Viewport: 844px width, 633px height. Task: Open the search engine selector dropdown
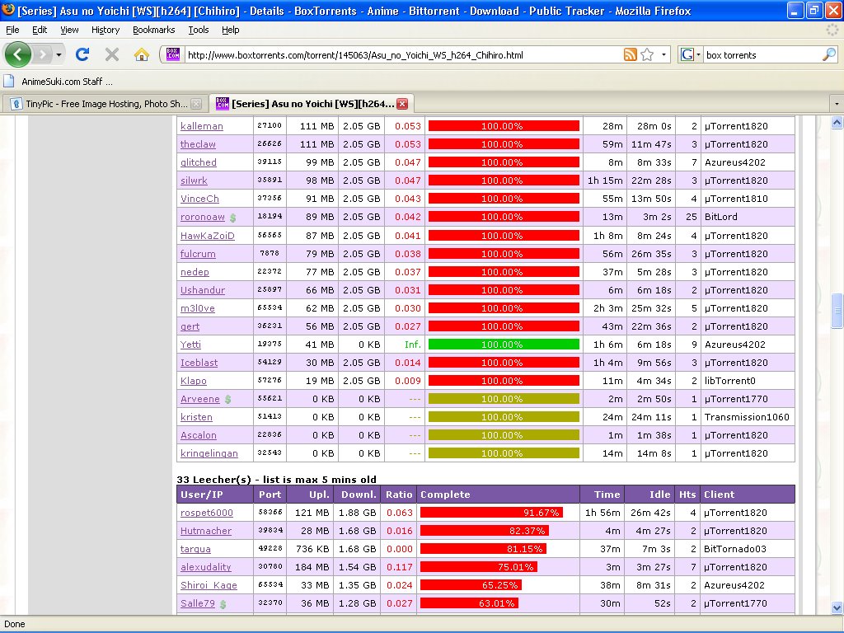691,55
